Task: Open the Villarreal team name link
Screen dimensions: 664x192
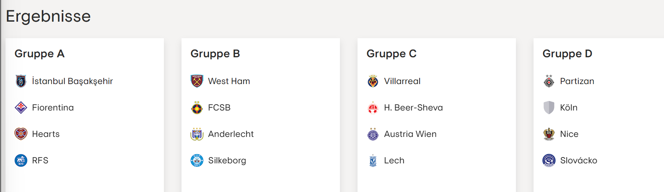Action: pyautogui.click(x=402, y=81)
